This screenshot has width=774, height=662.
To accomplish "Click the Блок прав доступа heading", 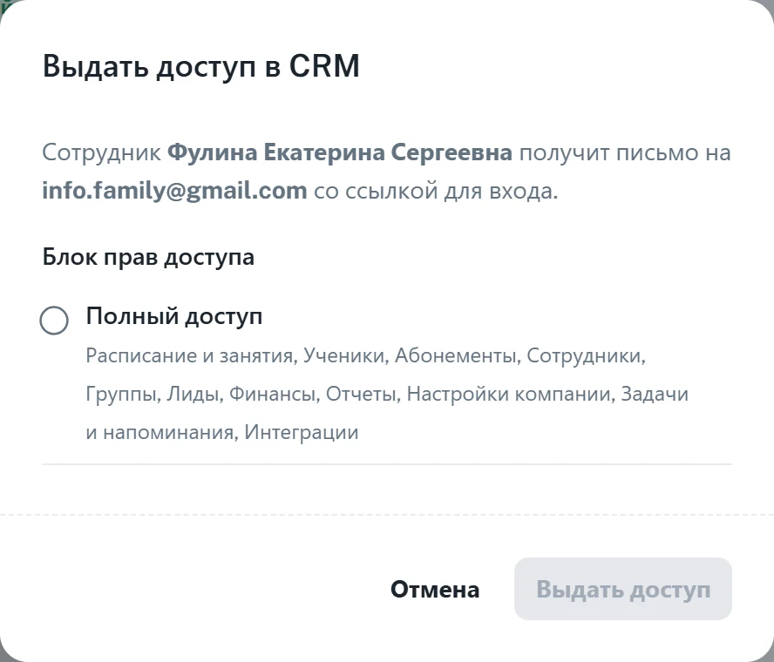I will tap(148, 257).
